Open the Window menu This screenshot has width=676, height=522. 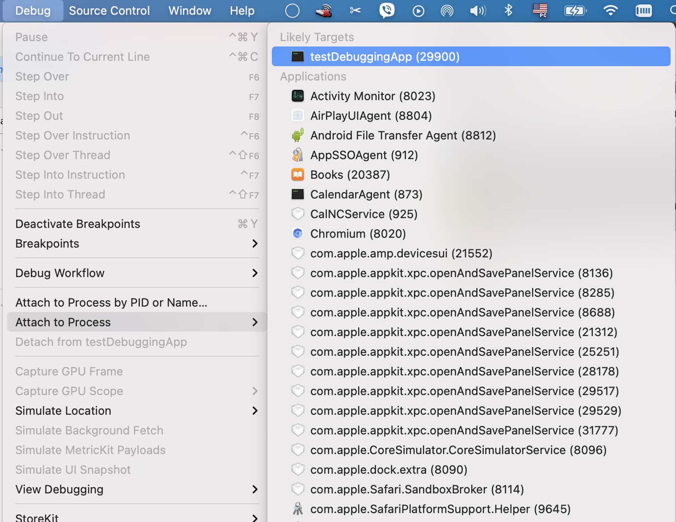(190, 11)
